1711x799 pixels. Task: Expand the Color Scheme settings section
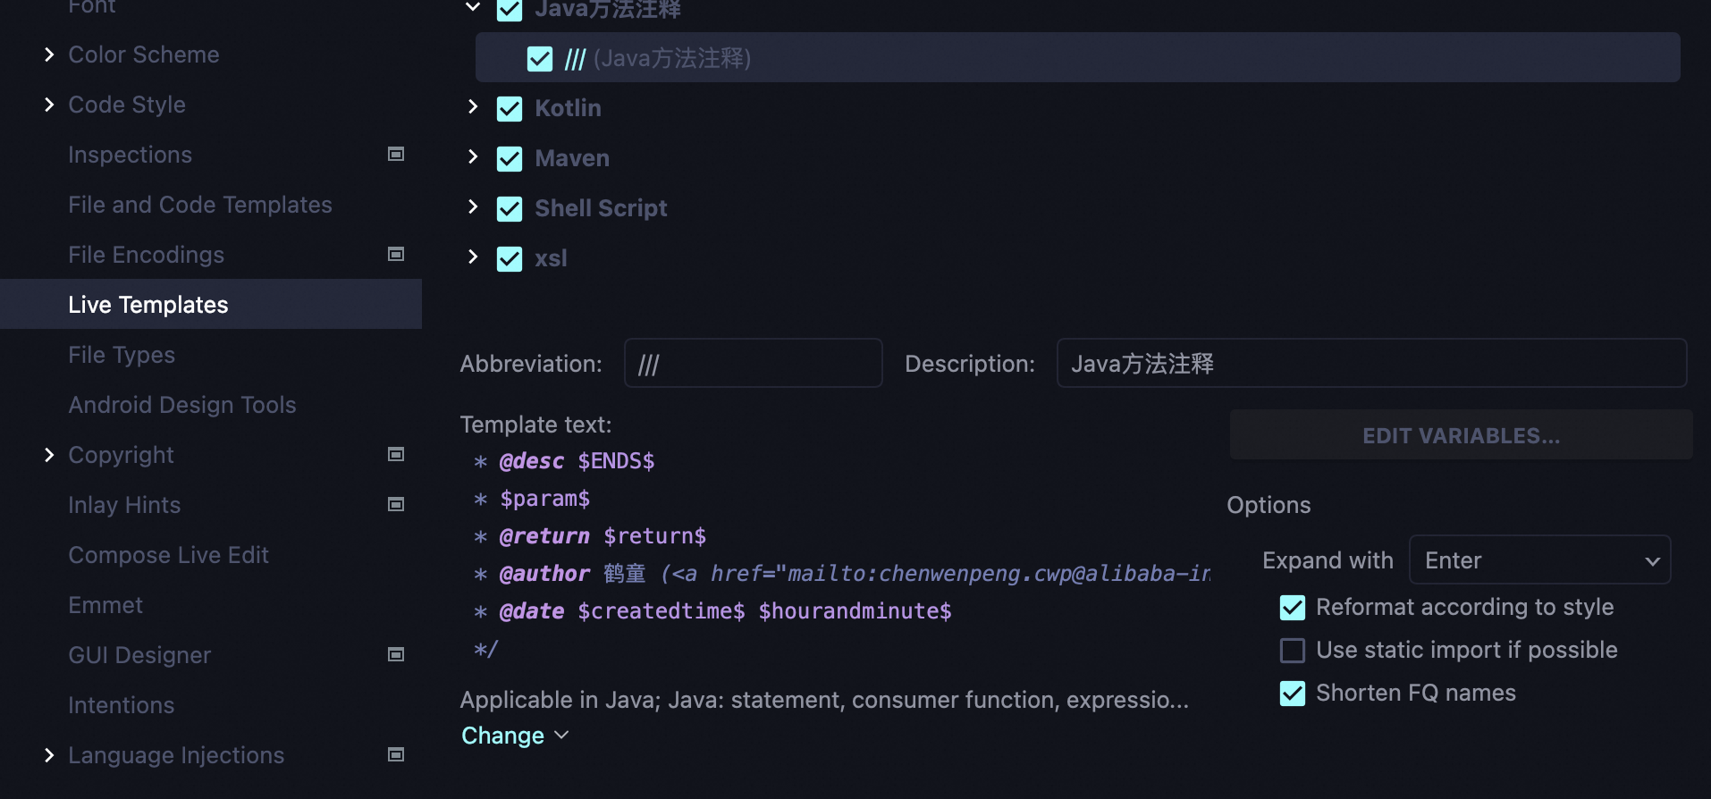tap(49, 55)
